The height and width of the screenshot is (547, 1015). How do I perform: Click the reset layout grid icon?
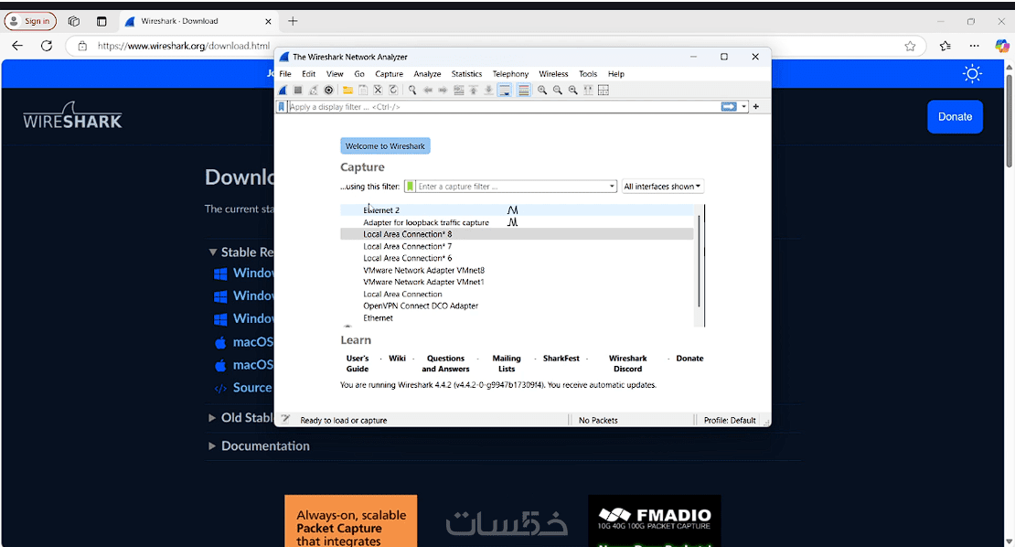(604, 90)
